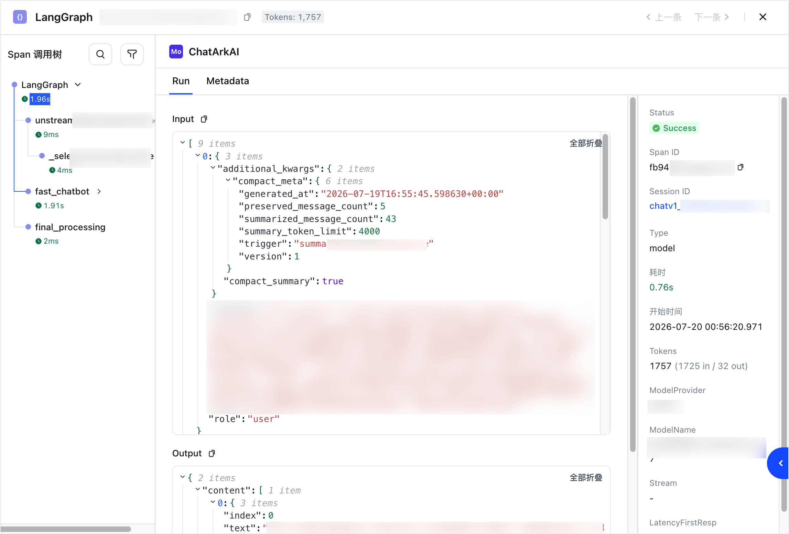Copy the trace ID next to the title
Image resolution: width=789 pixels, height=534 pixels.
(x=247, y=17)
